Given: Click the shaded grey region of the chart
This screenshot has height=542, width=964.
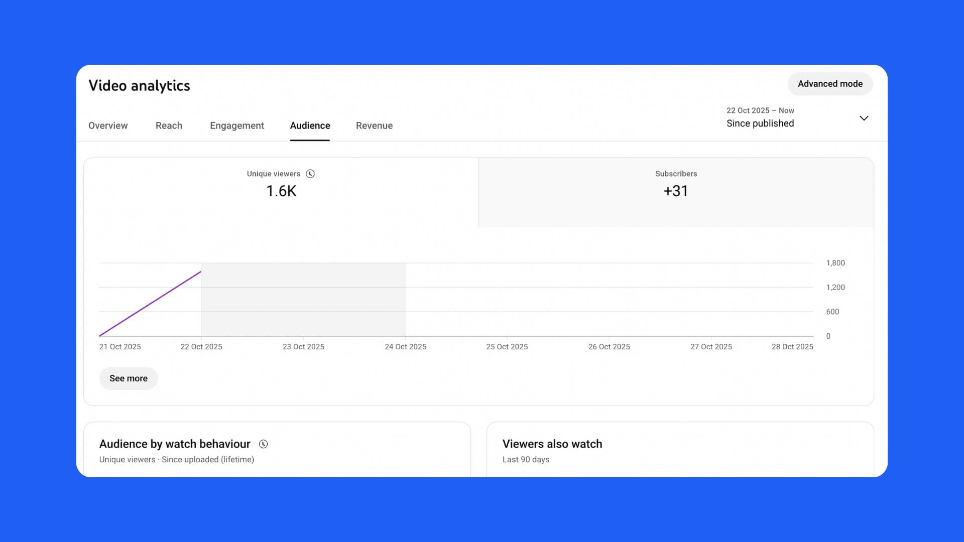Looking at the screenshot, I should (303, 300).
